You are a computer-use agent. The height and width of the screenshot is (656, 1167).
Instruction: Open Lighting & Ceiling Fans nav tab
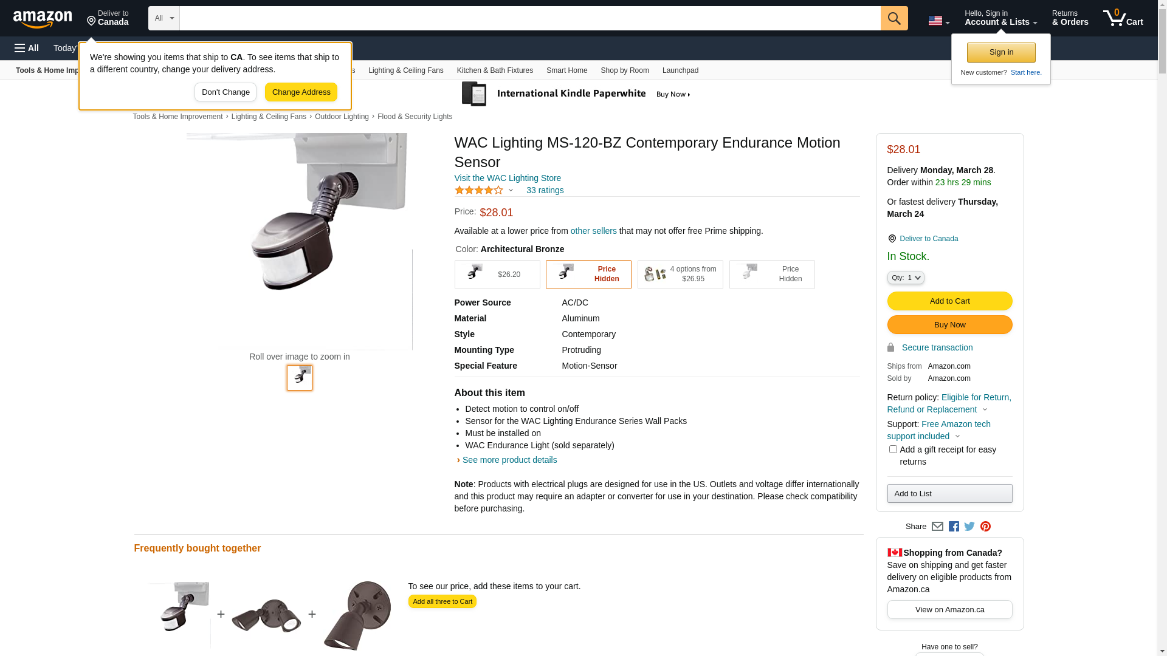(405, 70)
